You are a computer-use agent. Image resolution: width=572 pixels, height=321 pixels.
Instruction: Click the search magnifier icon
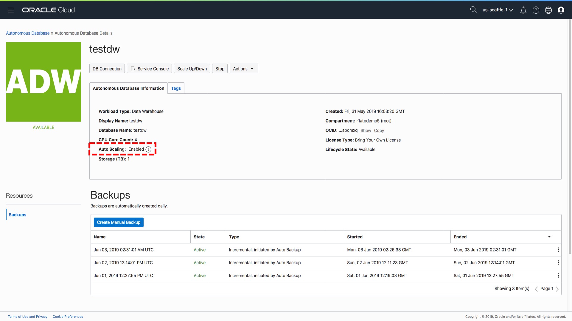coord(473,10)
